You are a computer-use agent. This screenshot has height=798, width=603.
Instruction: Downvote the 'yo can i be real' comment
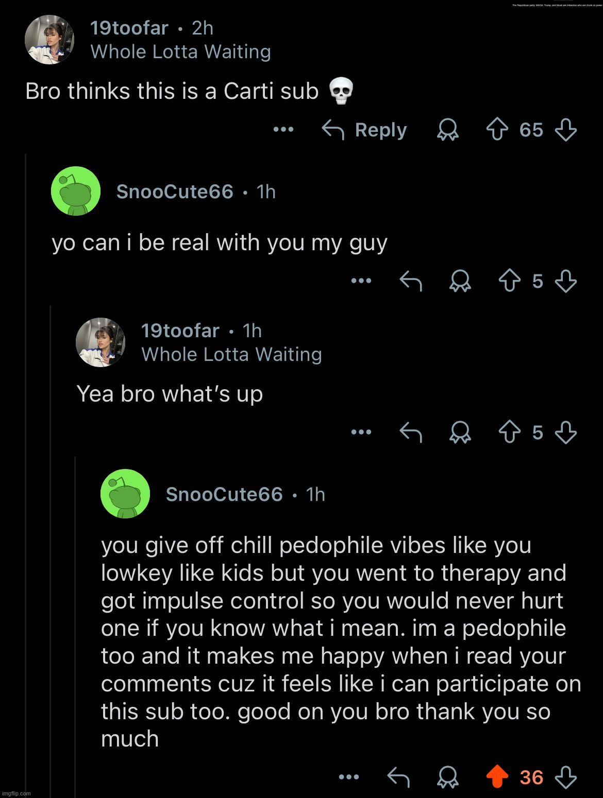pyautogui.click(x=565, y=281)
